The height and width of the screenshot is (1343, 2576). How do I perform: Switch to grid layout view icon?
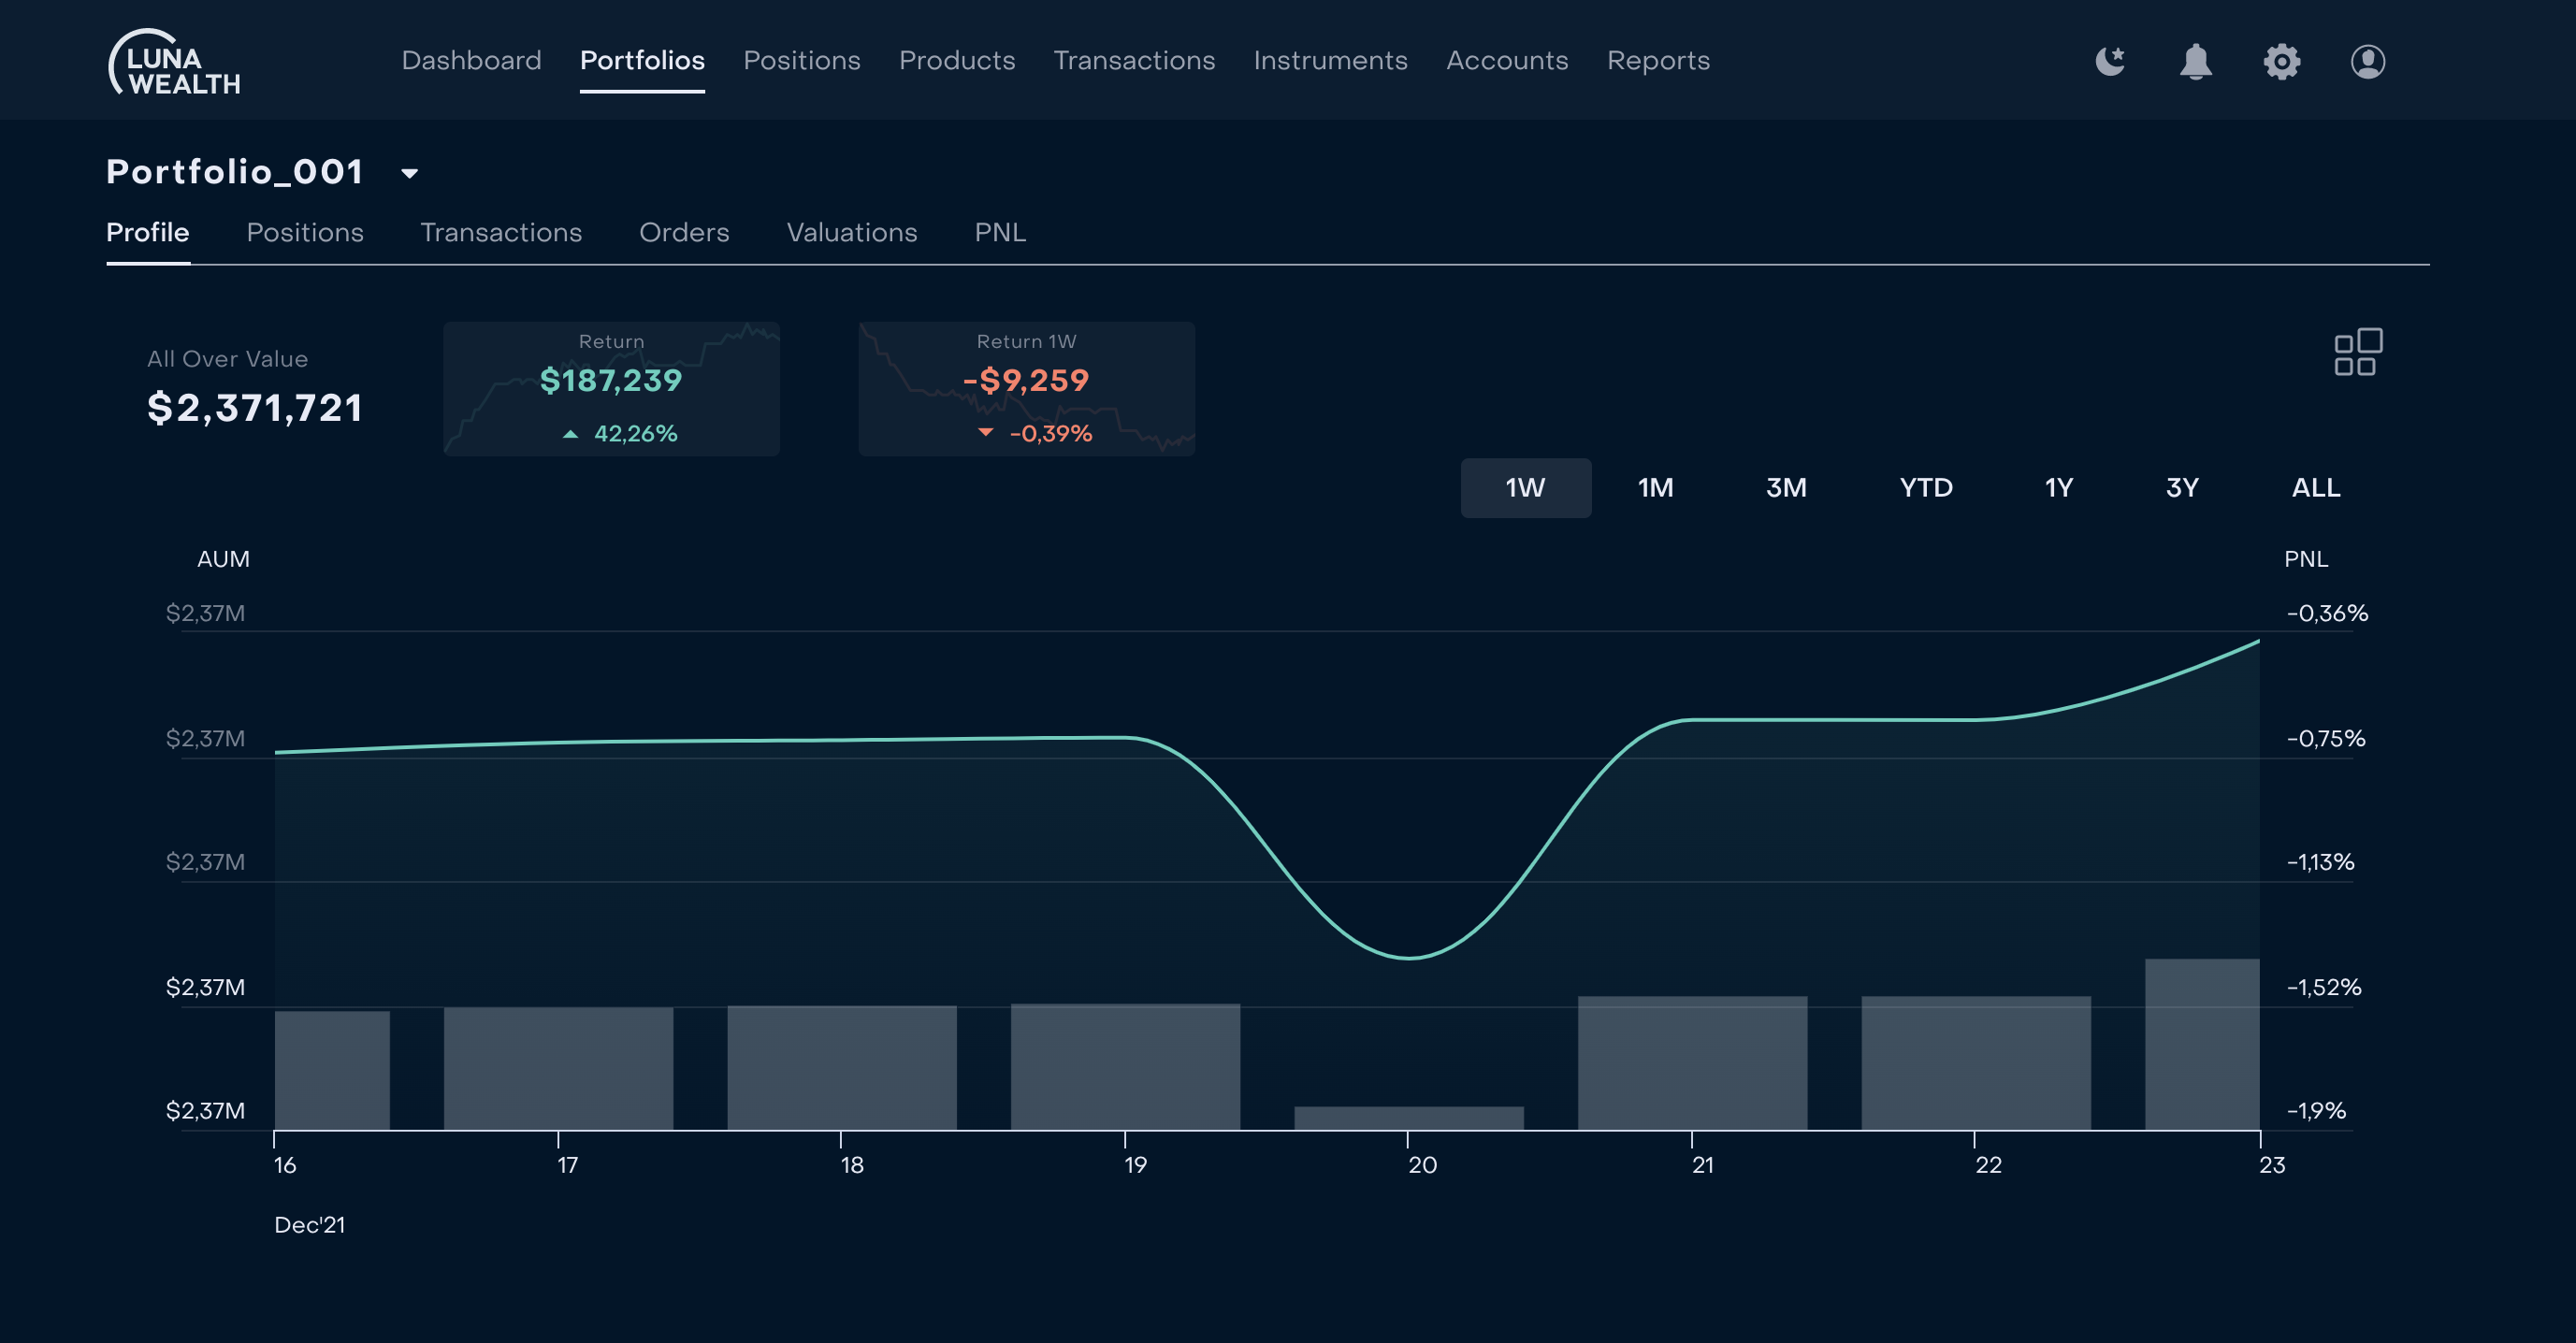2357,352
